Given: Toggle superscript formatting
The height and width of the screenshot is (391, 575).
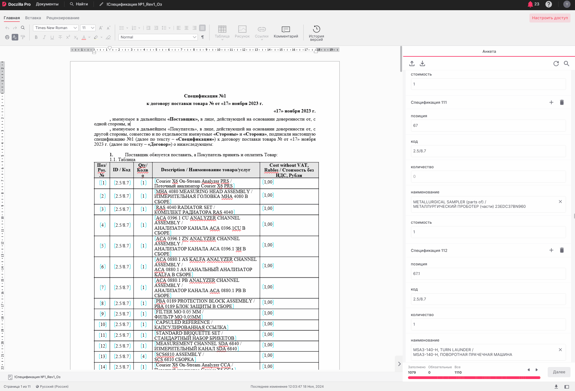Looking at the screenshot, I should (x=68, y=37).
